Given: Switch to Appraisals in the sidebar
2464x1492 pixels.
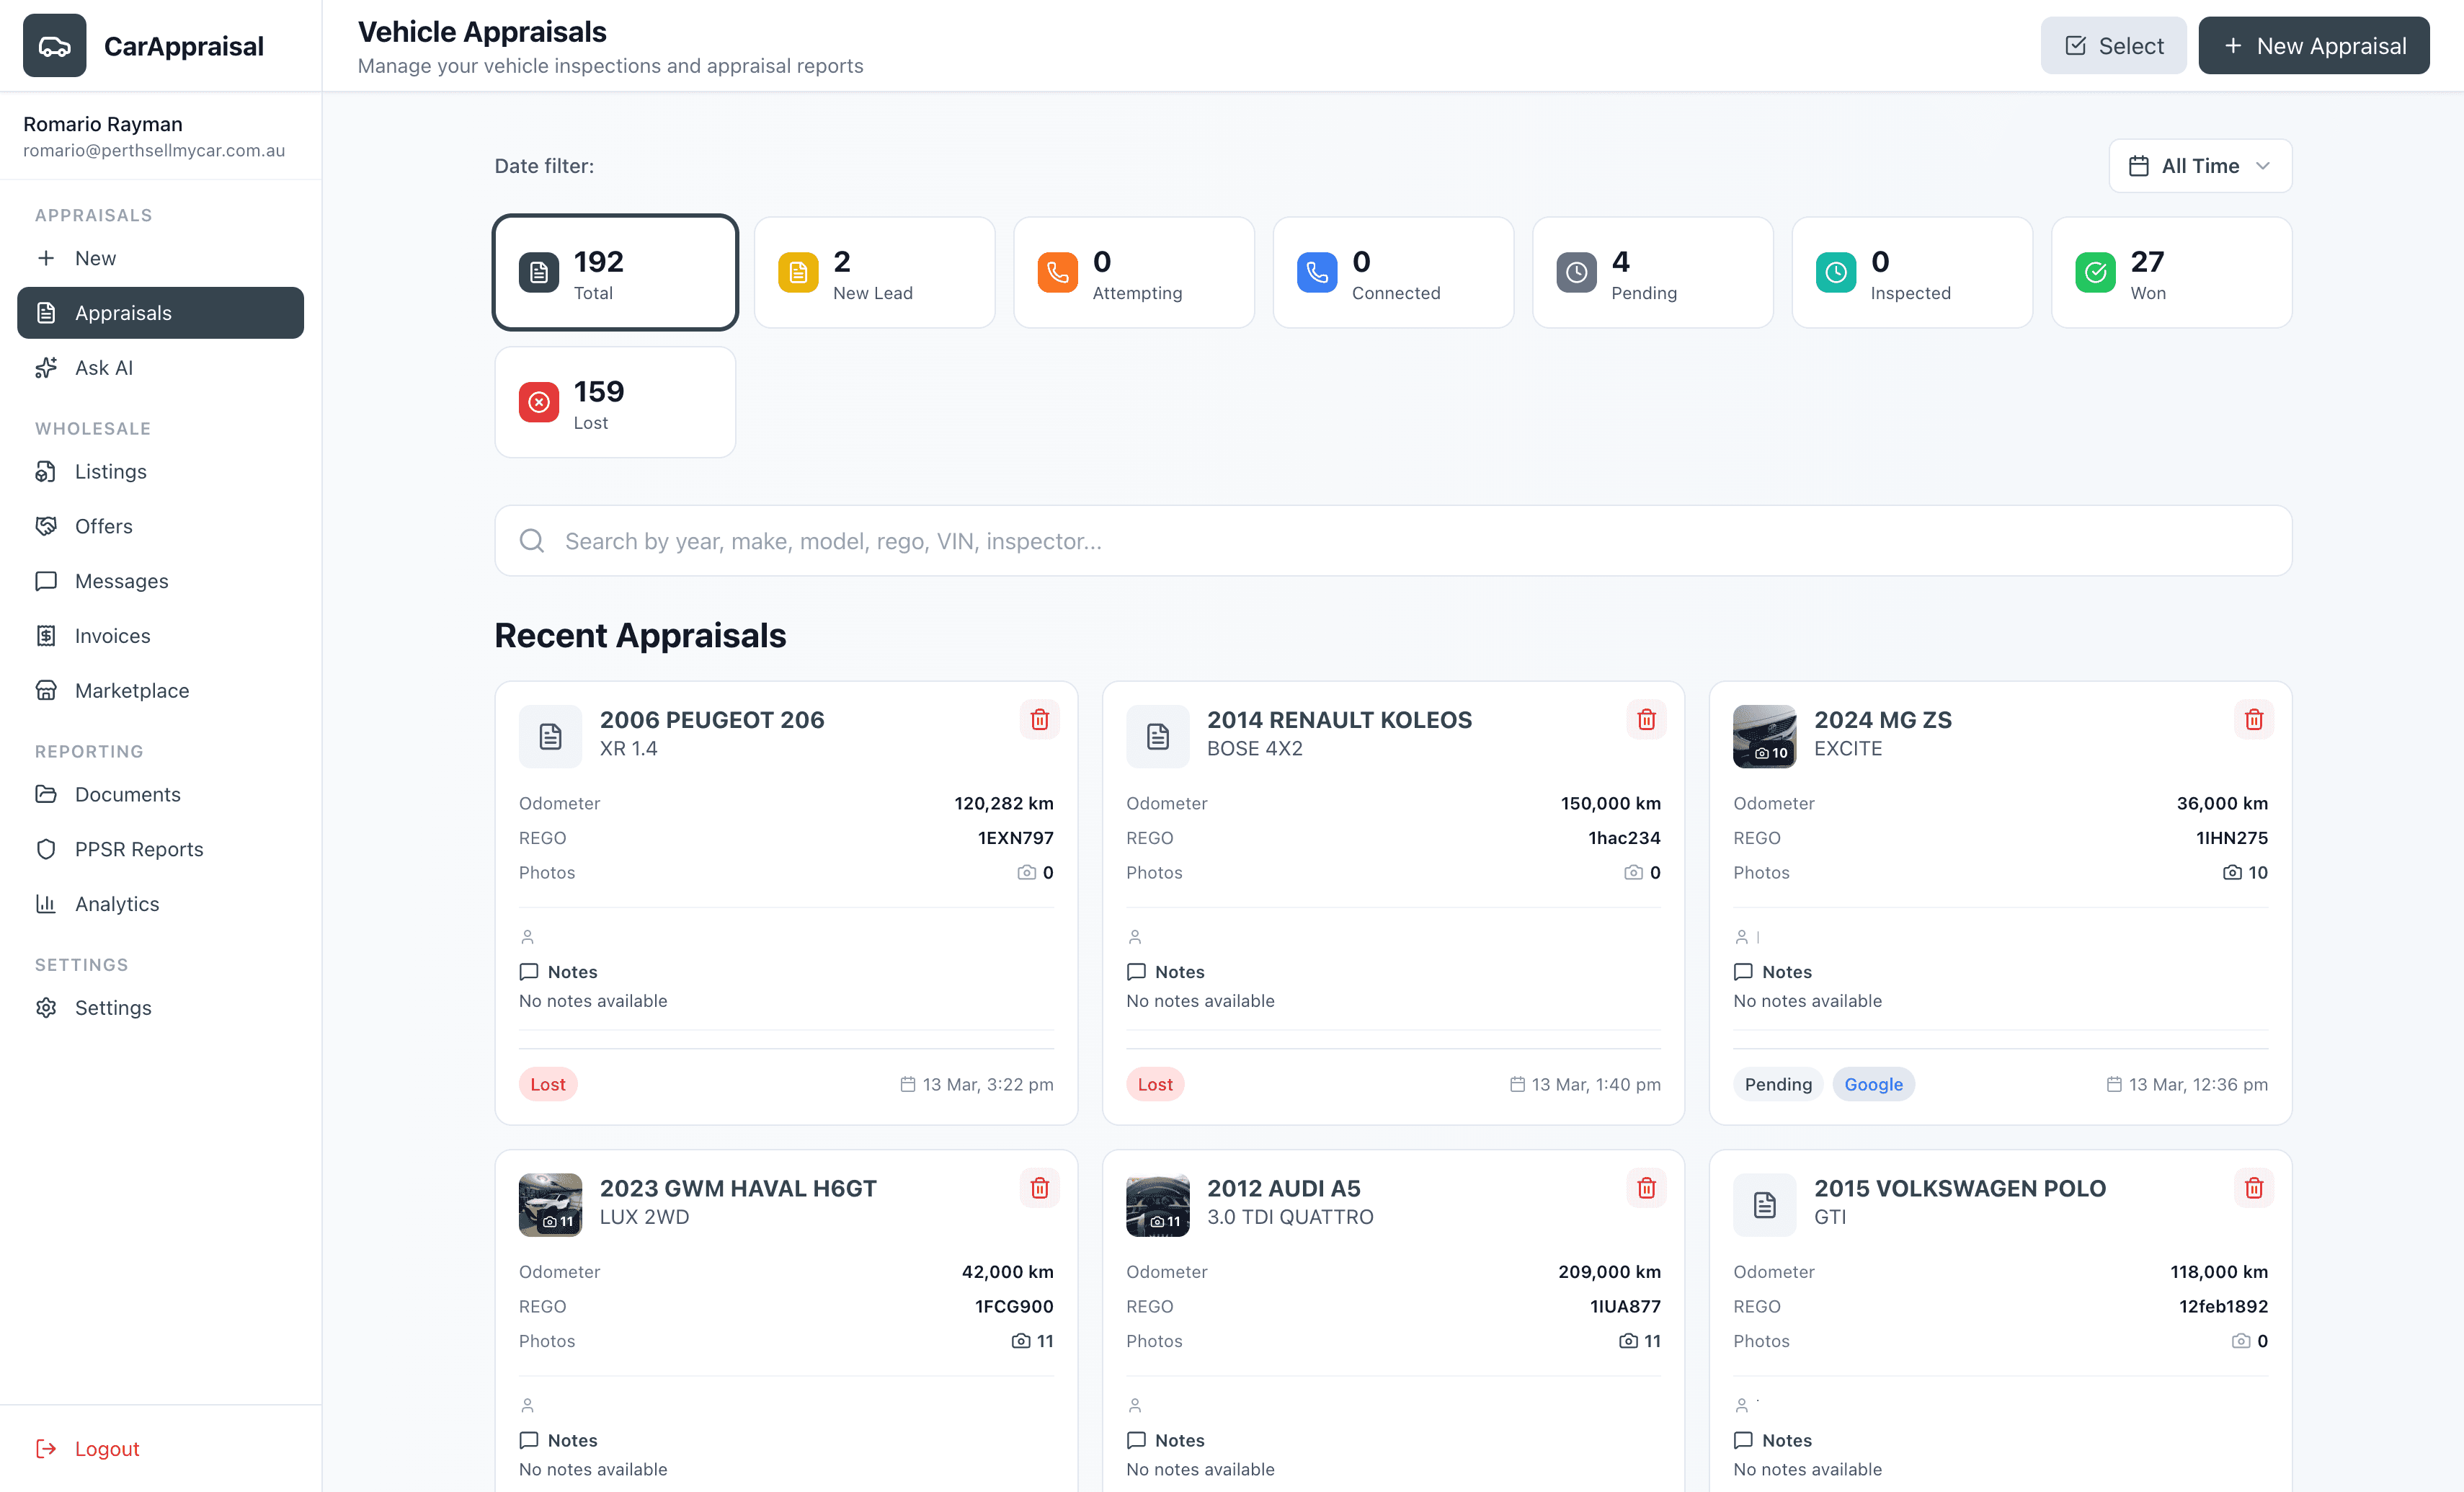Looking at the screenshot, I should pyautogui.click(x=124, y=312).
